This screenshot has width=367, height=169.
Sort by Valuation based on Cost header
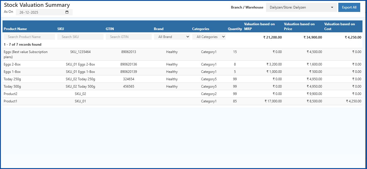tap(339, 26)
